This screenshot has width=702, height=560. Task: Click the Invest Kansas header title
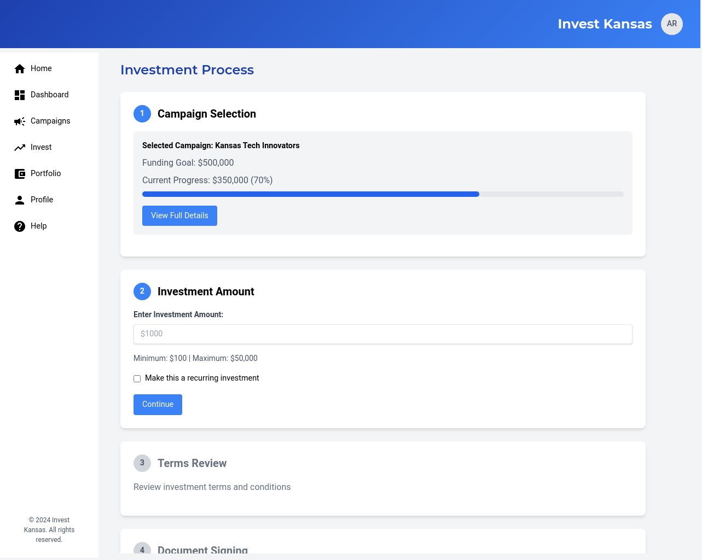point(605,24)
